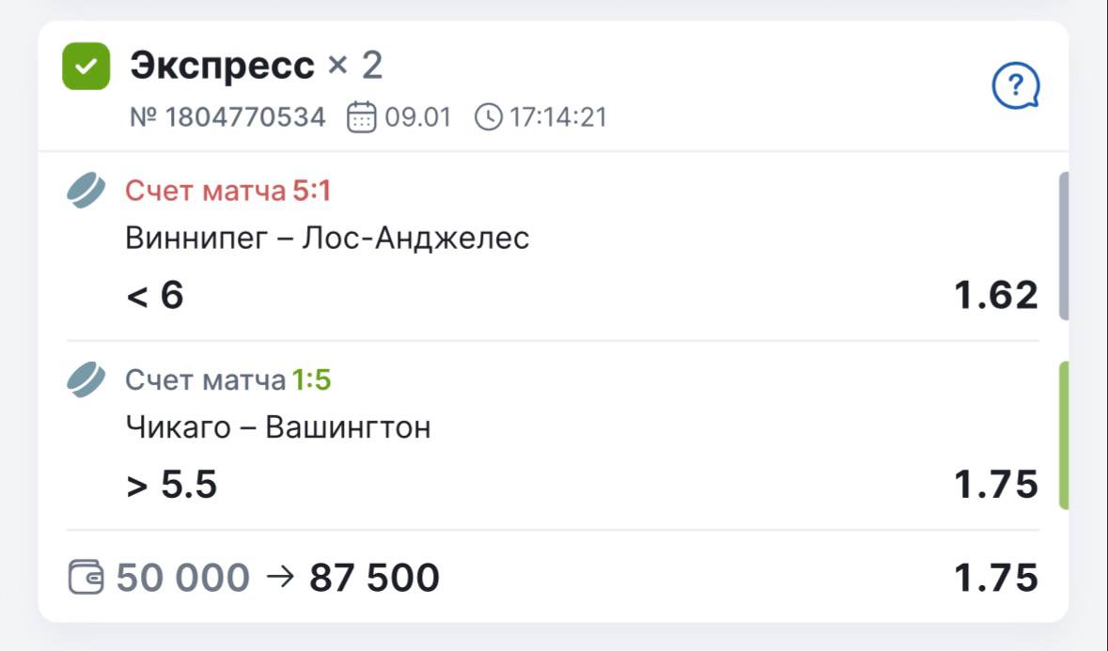This screenshot has height=651, width=1108.
Task: Click the red match score 5:1
Action: pyautogui.click(x=312, y=192)
